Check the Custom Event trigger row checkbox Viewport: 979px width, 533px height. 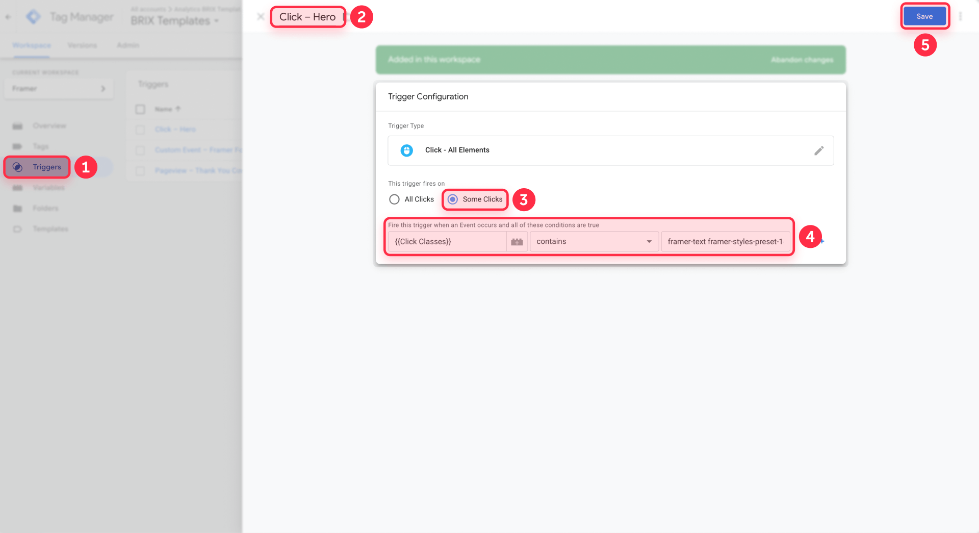click(140, 150)
